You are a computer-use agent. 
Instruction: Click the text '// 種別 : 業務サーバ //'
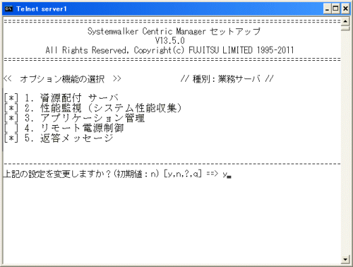pyautogui.click(x=227, y=79)
